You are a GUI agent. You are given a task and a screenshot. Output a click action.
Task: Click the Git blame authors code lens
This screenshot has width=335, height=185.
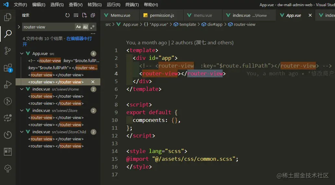[180, 43]
